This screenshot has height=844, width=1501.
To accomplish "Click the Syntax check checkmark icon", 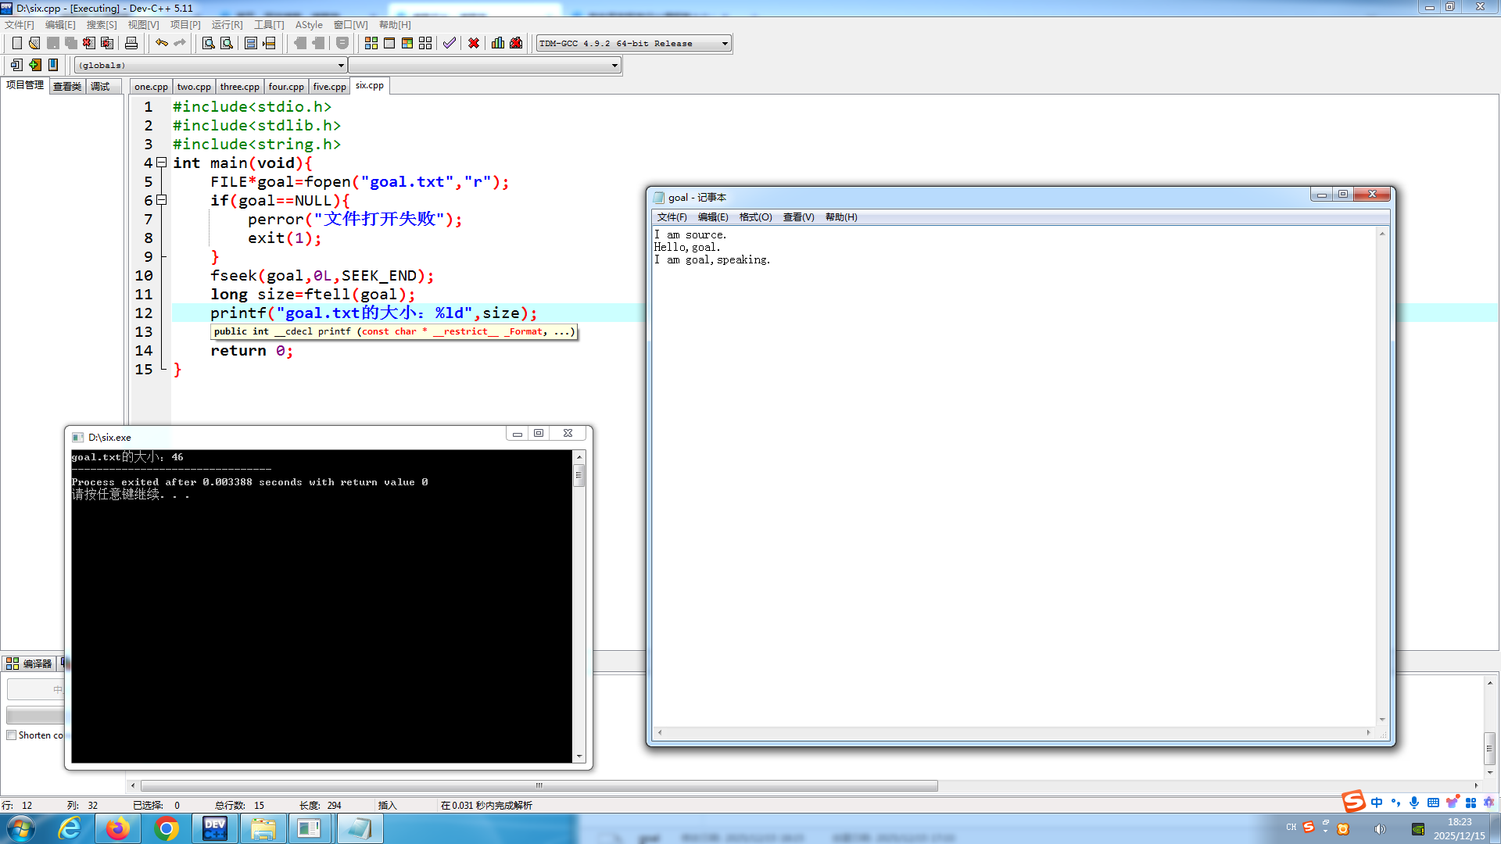I will [450, 43].
